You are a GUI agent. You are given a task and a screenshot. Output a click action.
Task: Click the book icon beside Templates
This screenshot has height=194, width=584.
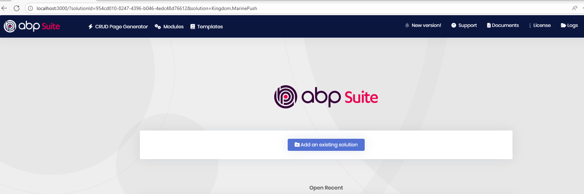(x=193, y=27)
